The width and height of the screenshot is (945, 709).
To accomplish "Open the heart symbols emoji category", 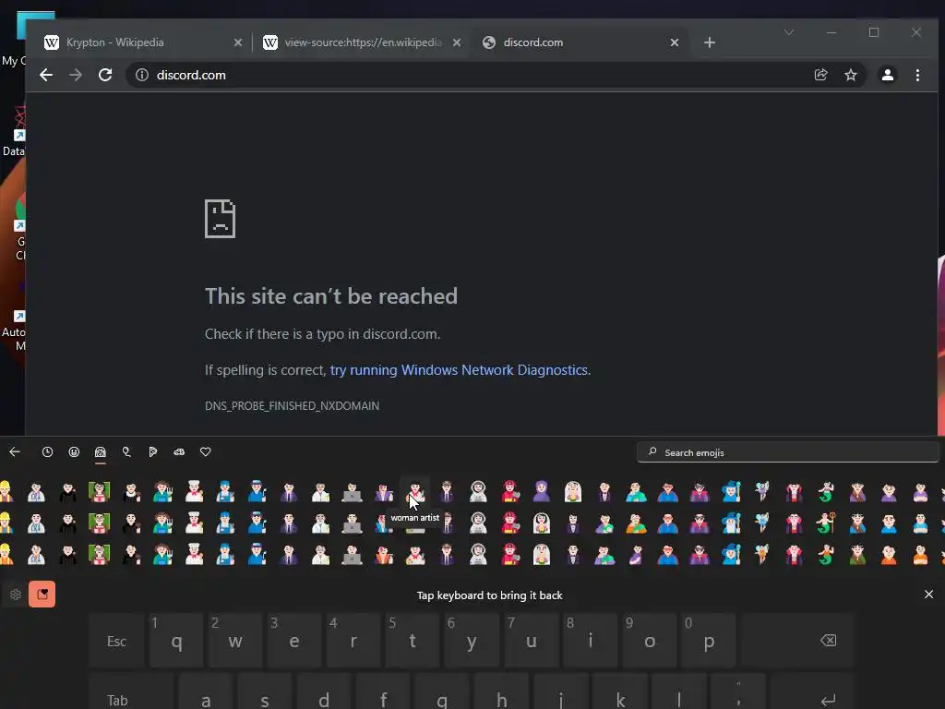I will (x=206, y=452).
